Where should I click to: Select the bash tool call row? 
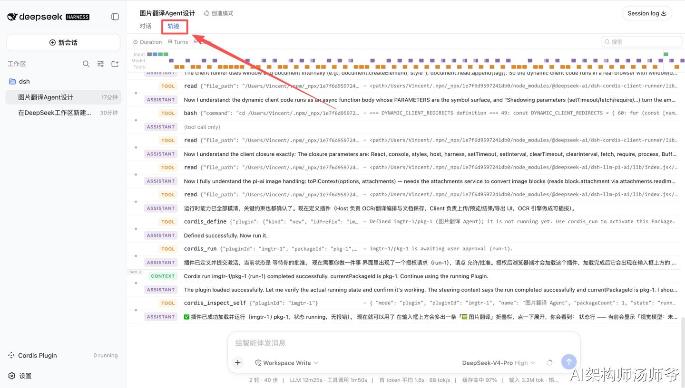click(x=404, y=113)
